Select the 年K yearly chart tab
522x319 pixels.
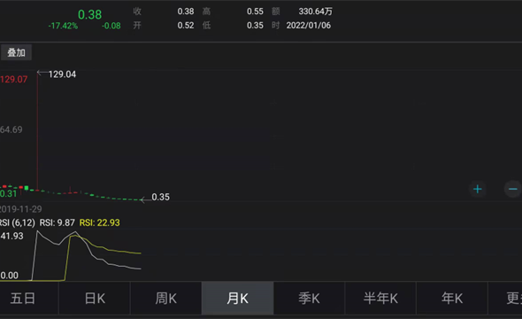pyautogui.click(x=452, y=299)
